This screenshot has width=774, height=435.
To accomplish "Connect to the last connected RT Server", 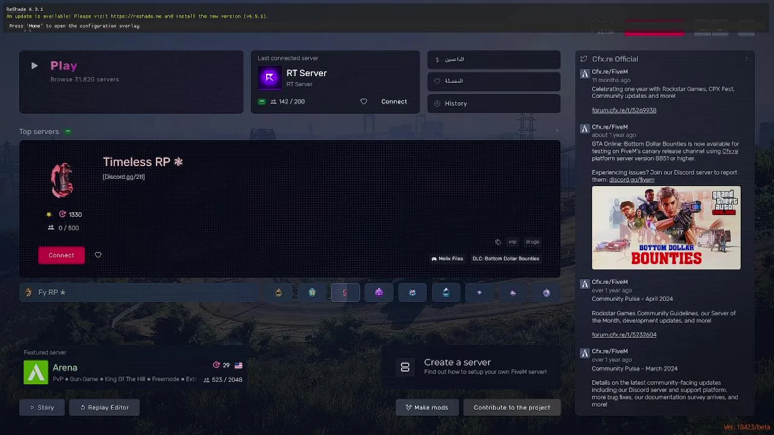I will [394, 101].
